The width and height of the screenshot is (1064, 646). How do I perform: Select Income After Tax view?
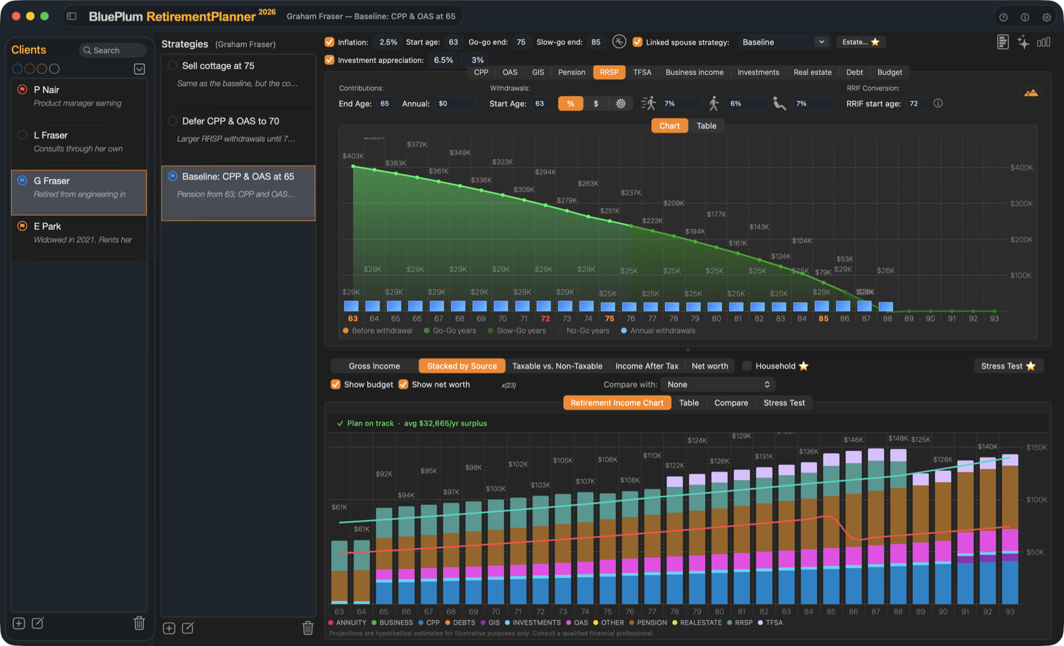click(x=647, y=366)
